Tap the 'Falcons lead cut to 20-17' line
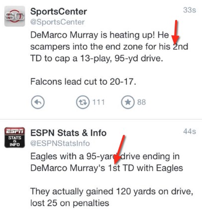This screenshot has height=210, width=202. point(83,82)
